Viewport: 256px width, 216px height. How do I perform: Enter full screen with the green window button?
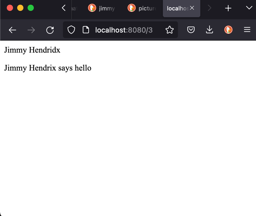coord(31,8)
